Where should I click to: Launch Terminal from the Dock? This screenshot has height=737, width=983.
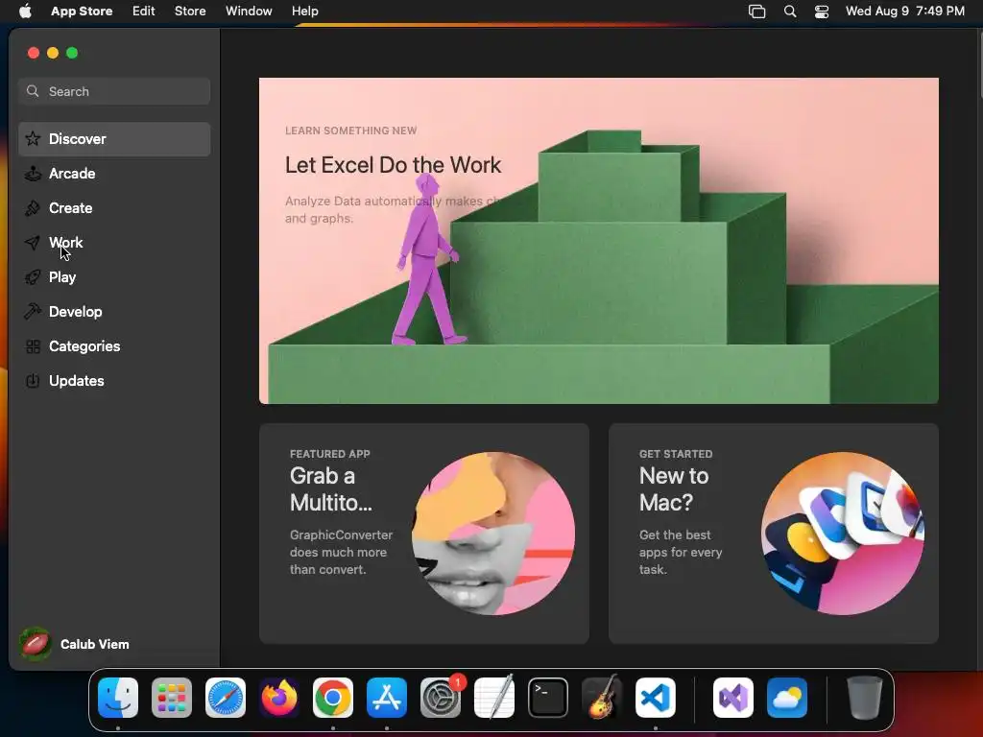pyautogui.click(x=548, y=698)
